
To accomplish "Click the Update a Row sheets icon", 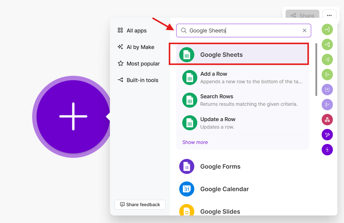I will (x=190, y=123).
